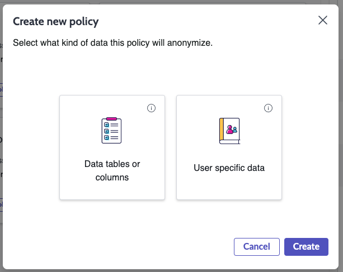The width and height of the screenshot is (343, 272).
Task: Click the yellow spine of the book icon
Action: (x=222, y=130)
